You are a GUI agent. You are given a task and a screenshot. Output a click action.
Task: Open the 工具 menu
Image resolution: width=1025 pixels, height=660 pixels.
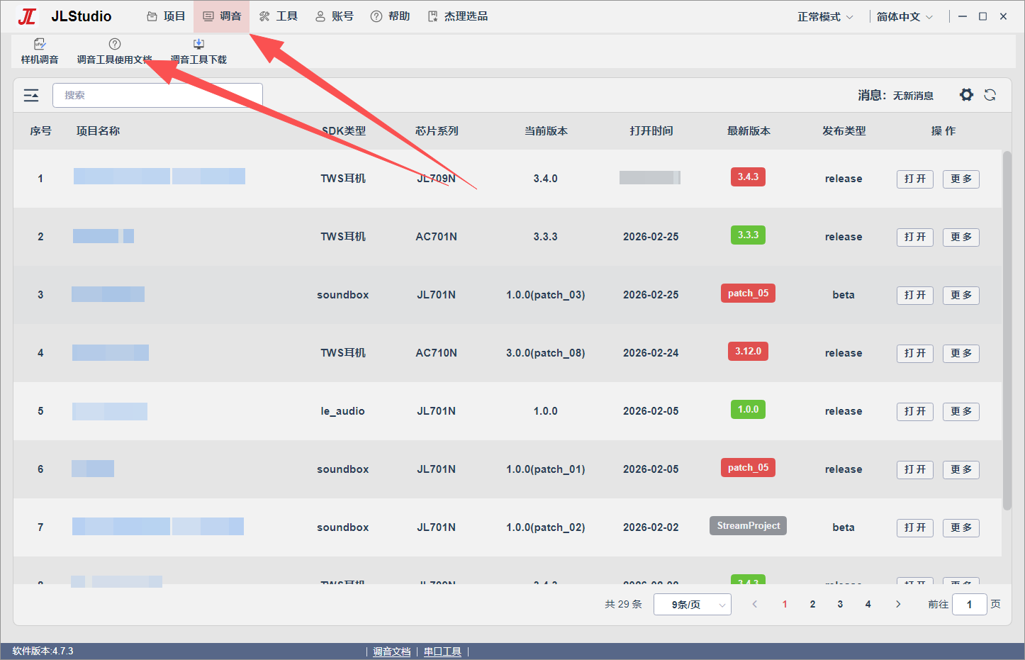pos(279,16)
